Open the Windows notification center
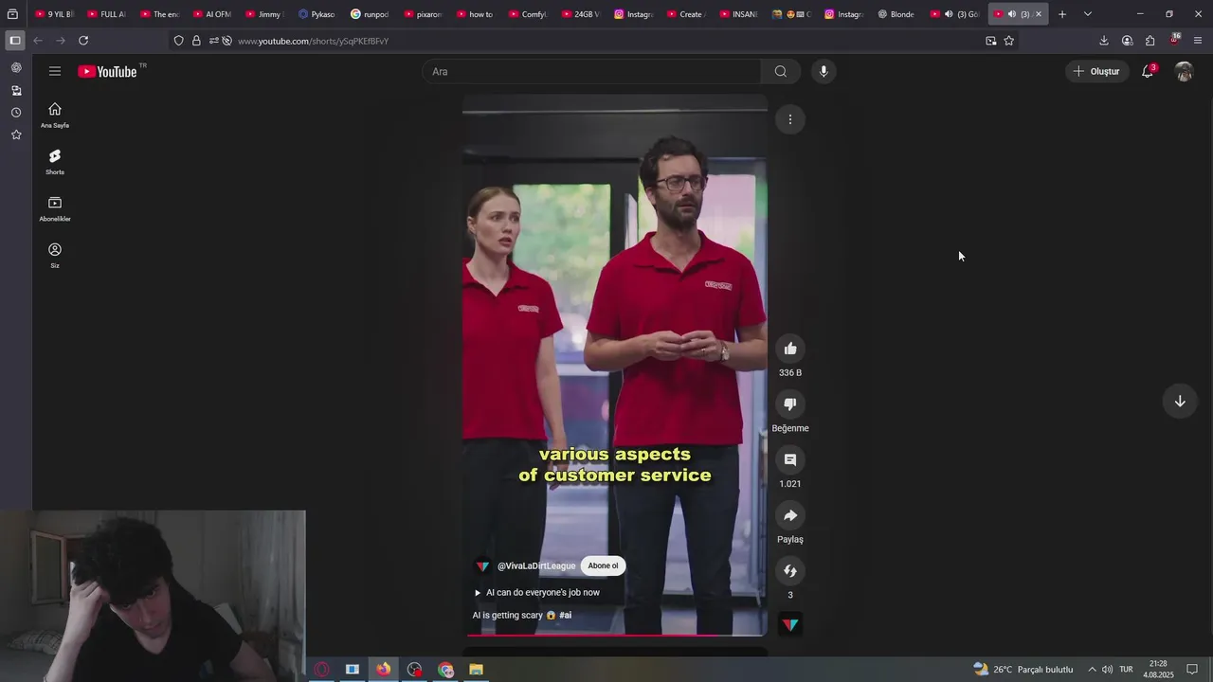The height and width of the screenshot is (682, 1213). coord(1193,670)
